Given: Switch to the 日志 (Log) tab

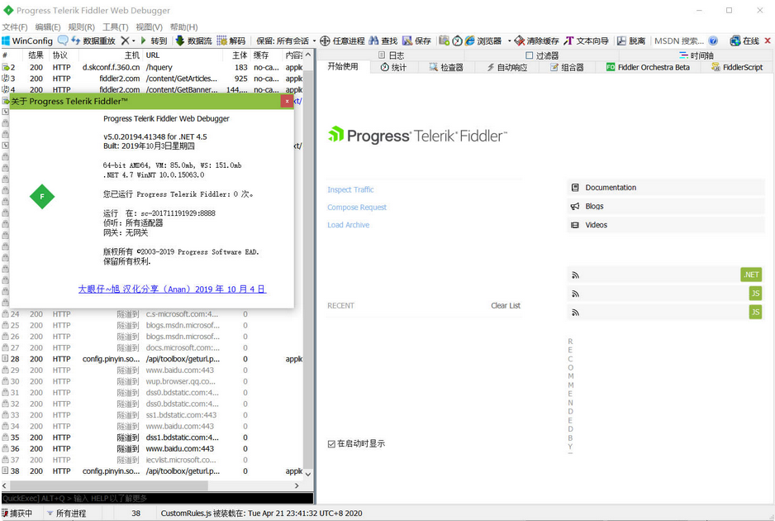Looking at the screenshot, I should [x=391, y=55].
